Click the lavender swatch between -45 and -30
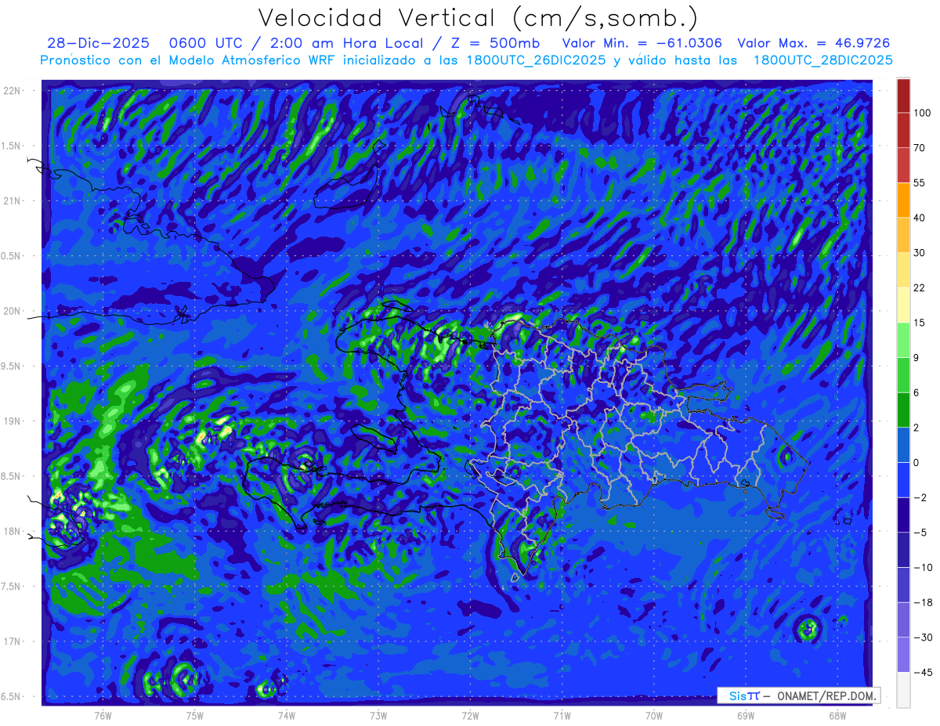The height and width of the screenshot is (726, 940). [x=903, y=654]
